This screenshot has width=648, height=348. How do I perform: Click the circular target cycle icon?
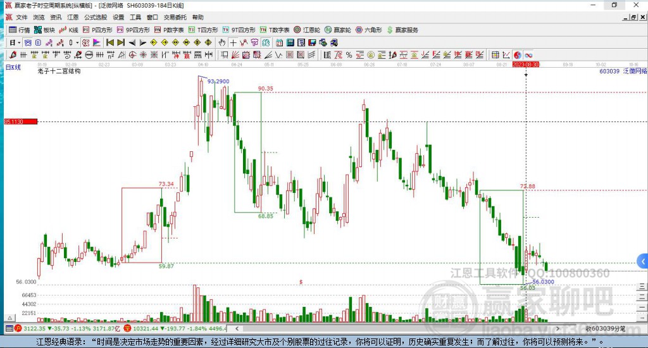(x=132, y=54)
